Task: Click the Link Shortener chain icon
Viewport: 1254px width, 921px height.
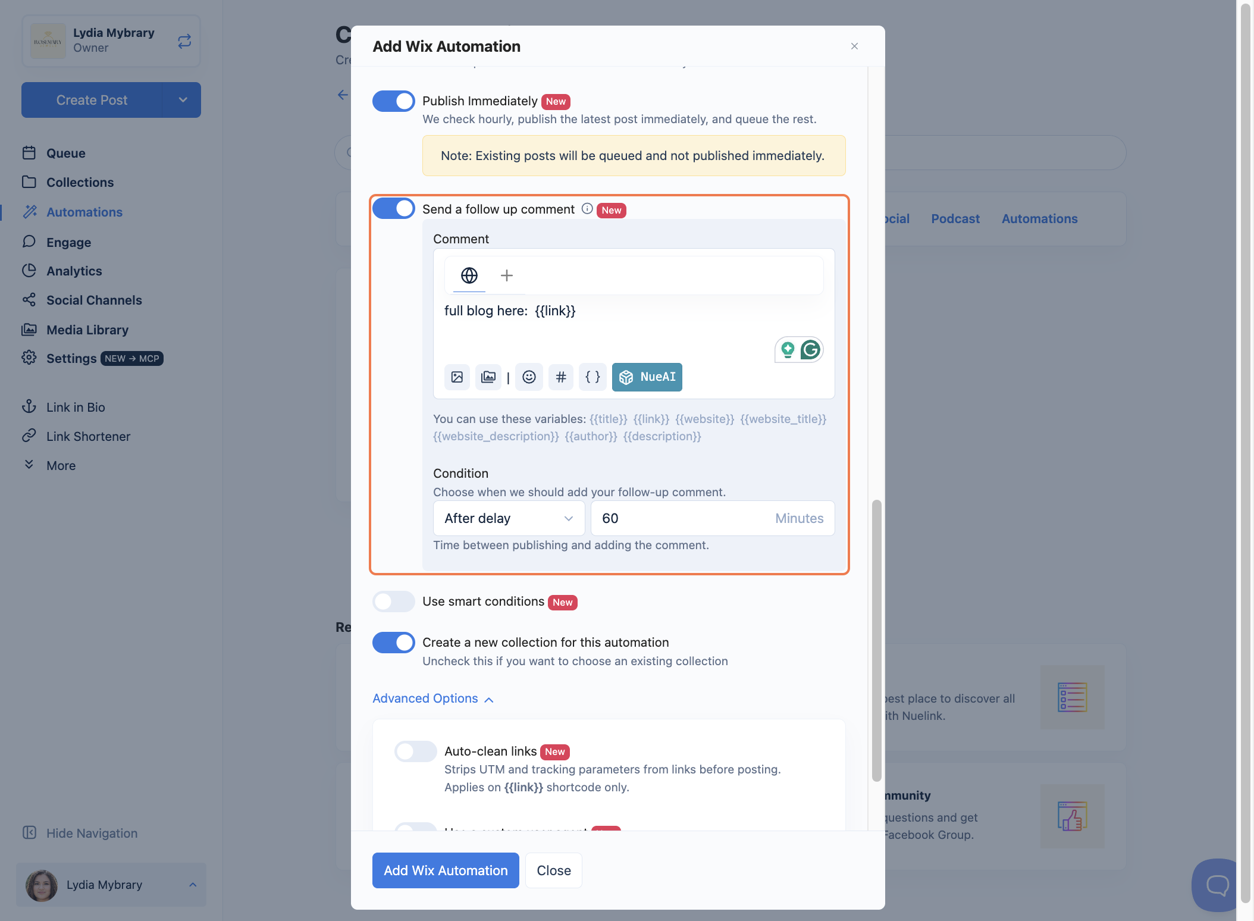Action: click(29, 436)
